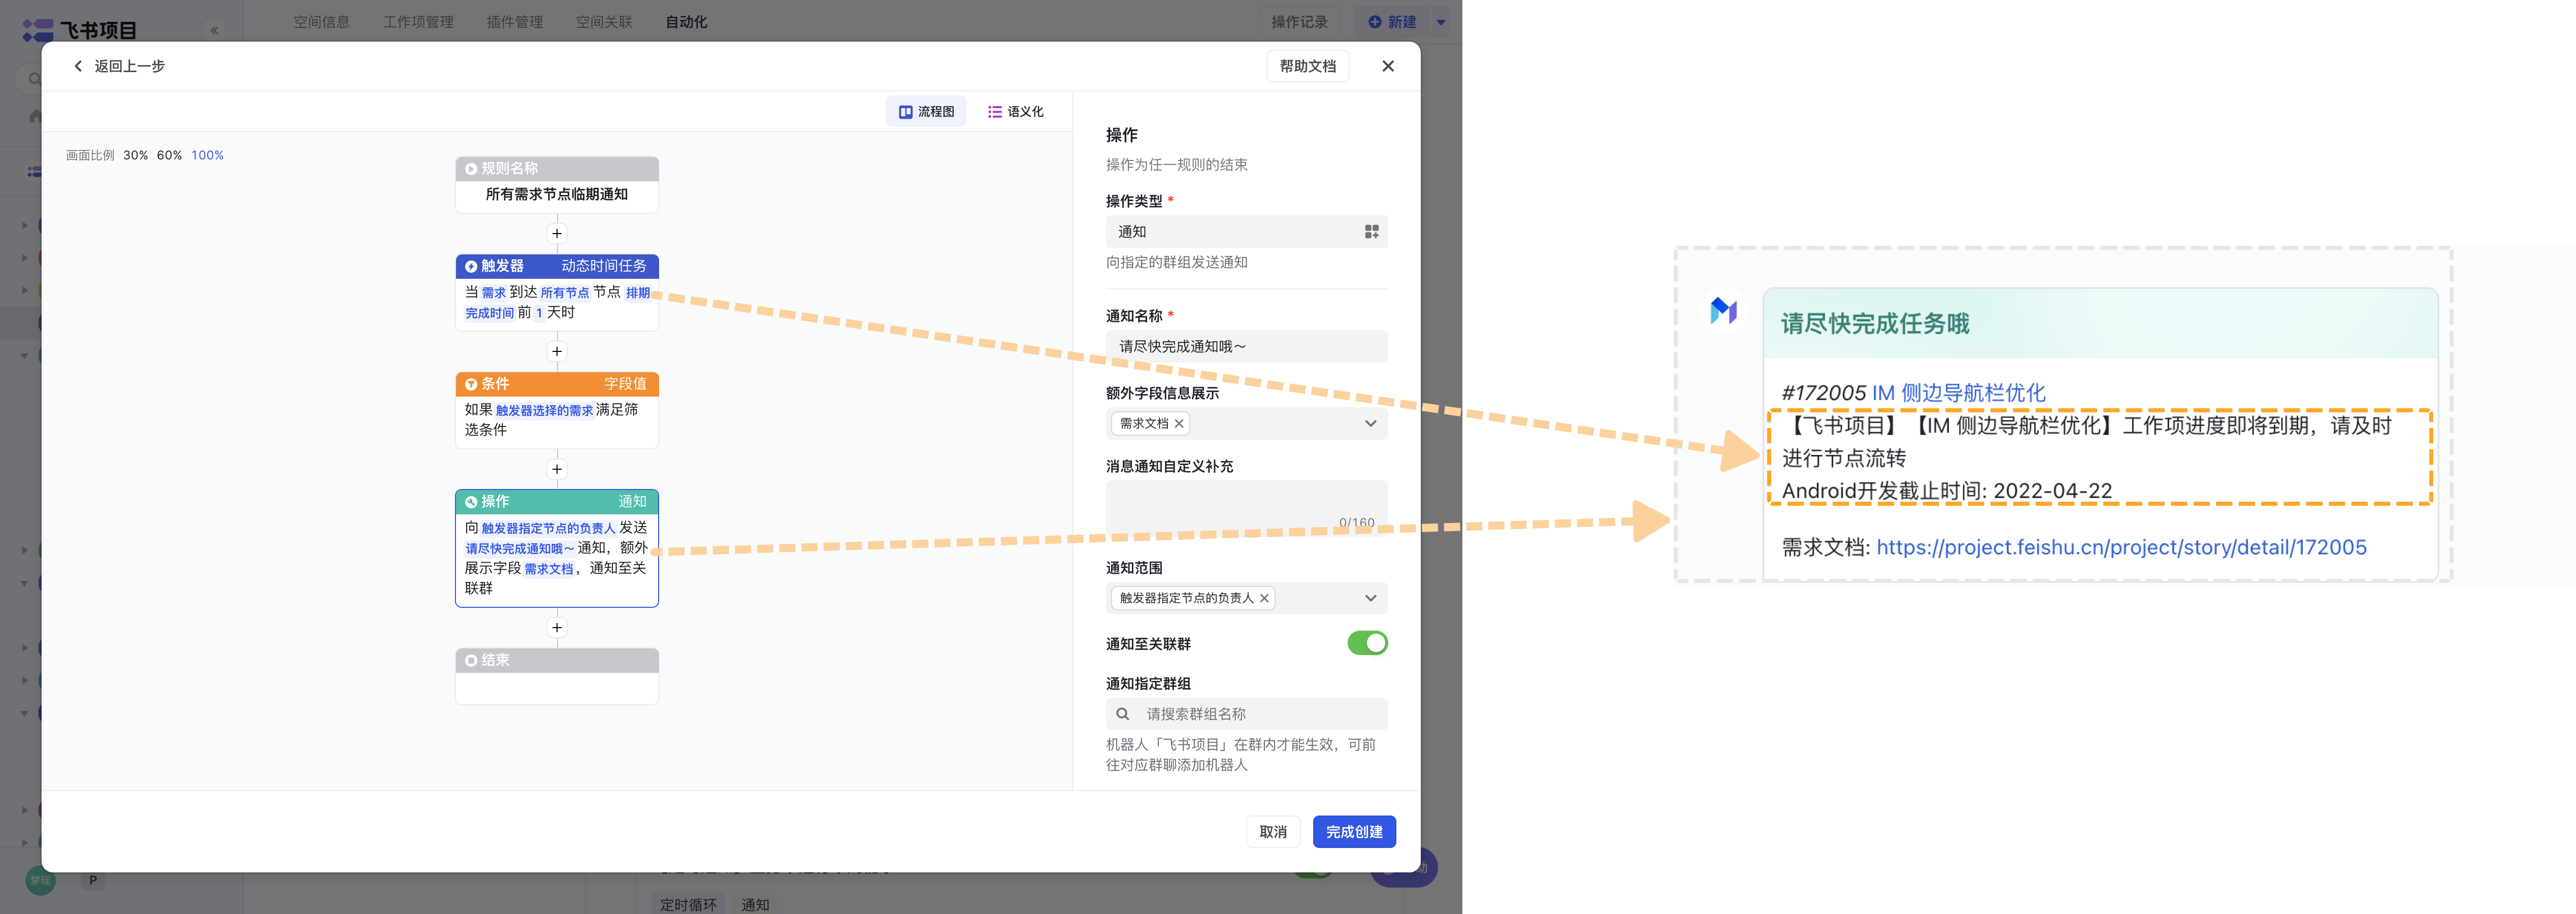Add a step between 条件 and 操作
The image size is (2576, 914).
pos(557,469)
